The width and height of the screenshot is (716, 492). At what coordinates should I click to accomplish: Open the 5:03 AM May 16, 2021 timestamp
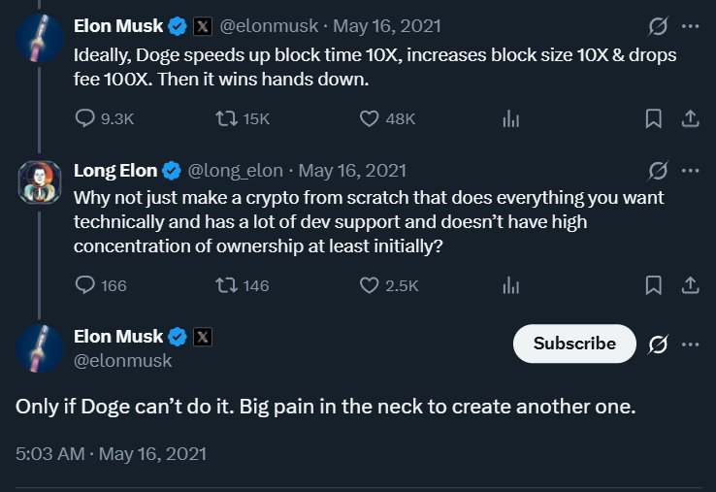(x=112, y=453)
